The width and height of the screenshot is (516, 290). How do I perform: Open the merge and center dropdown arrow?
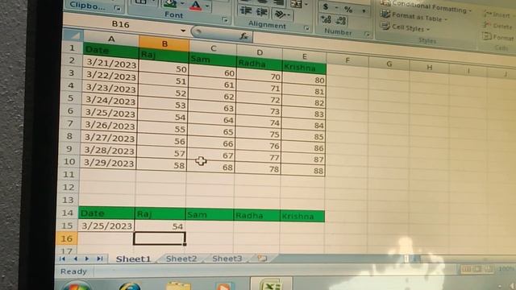pos(306,5)
